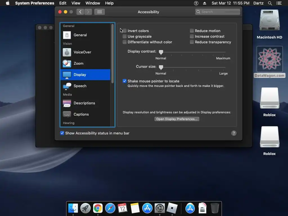Open Launchpad rocket icon in Dock
Viewport: 288px width, 216px height.
[85, 208]
